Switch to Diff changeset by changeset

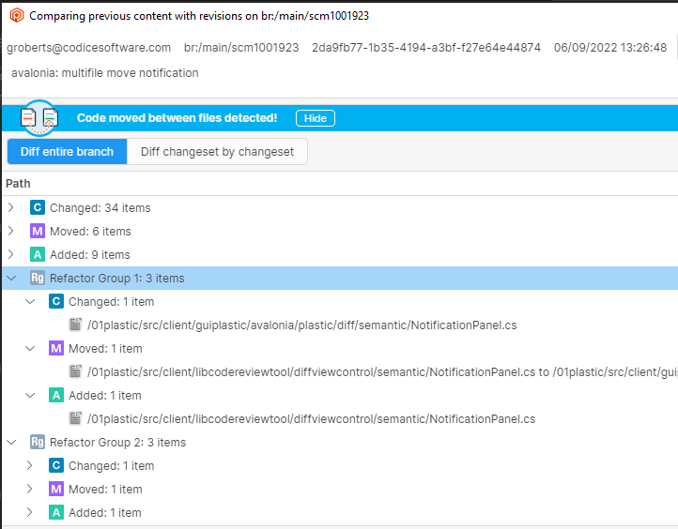pos(217,152)
